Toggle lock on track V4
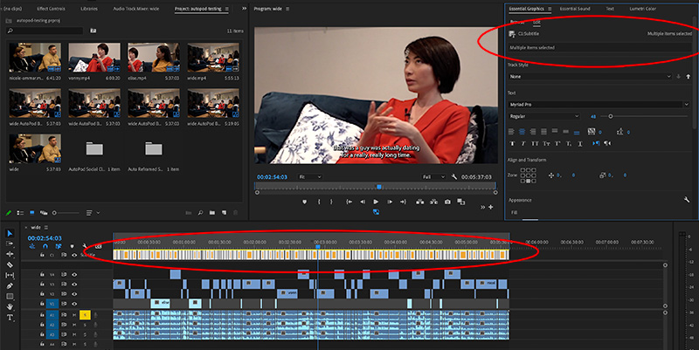 [42, 275]
